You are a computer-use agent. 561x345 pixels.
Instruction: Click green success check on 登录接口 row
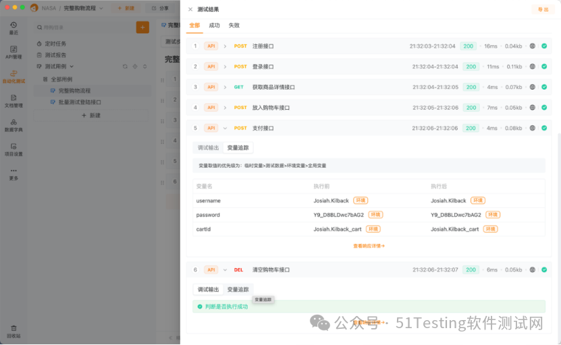(x=544, y=67)
